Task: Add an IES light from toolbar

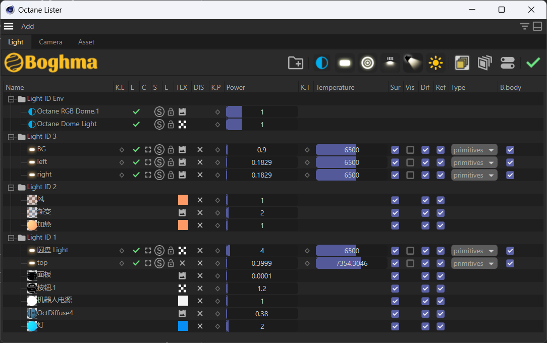Action: point(390,63)
